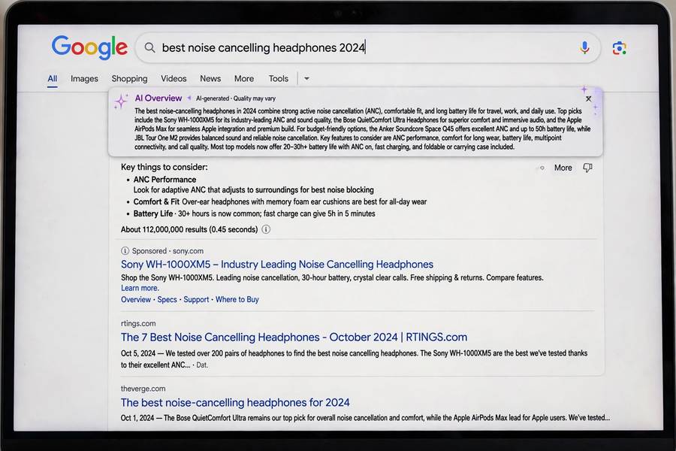Open search Tools

279,78
